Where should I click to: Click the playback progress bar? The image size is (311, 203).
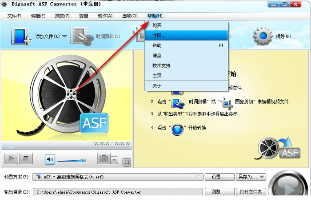click(67, 148)
